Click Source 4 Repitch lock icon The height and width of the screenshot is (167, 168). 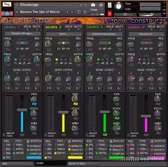pos(152,141)
